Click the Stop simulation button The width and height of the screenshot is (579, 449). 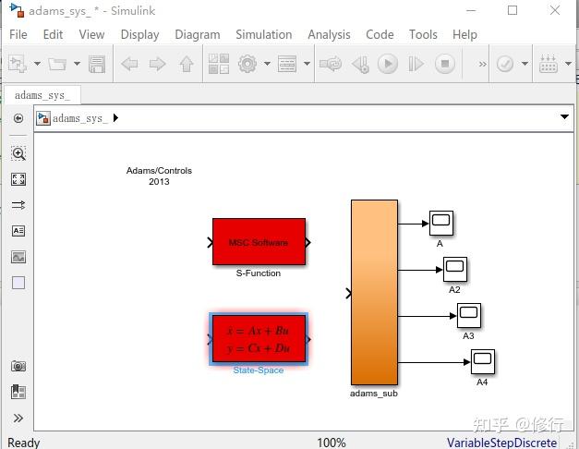[445, 64]
